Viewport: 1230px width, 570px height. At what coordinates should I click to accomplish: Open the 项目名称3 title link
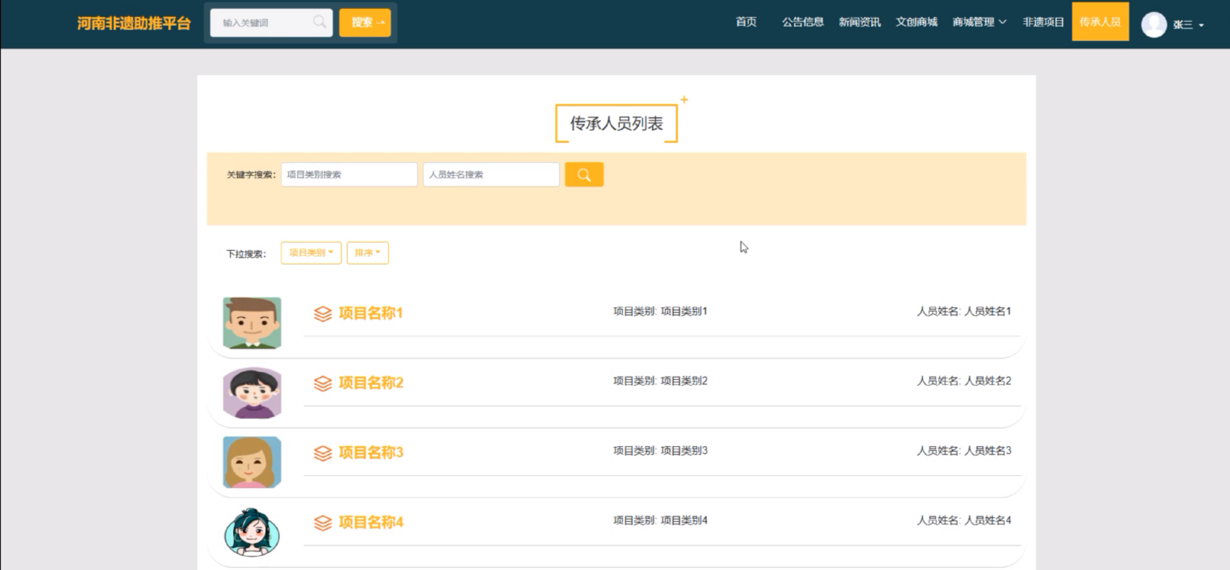[370, 452]
